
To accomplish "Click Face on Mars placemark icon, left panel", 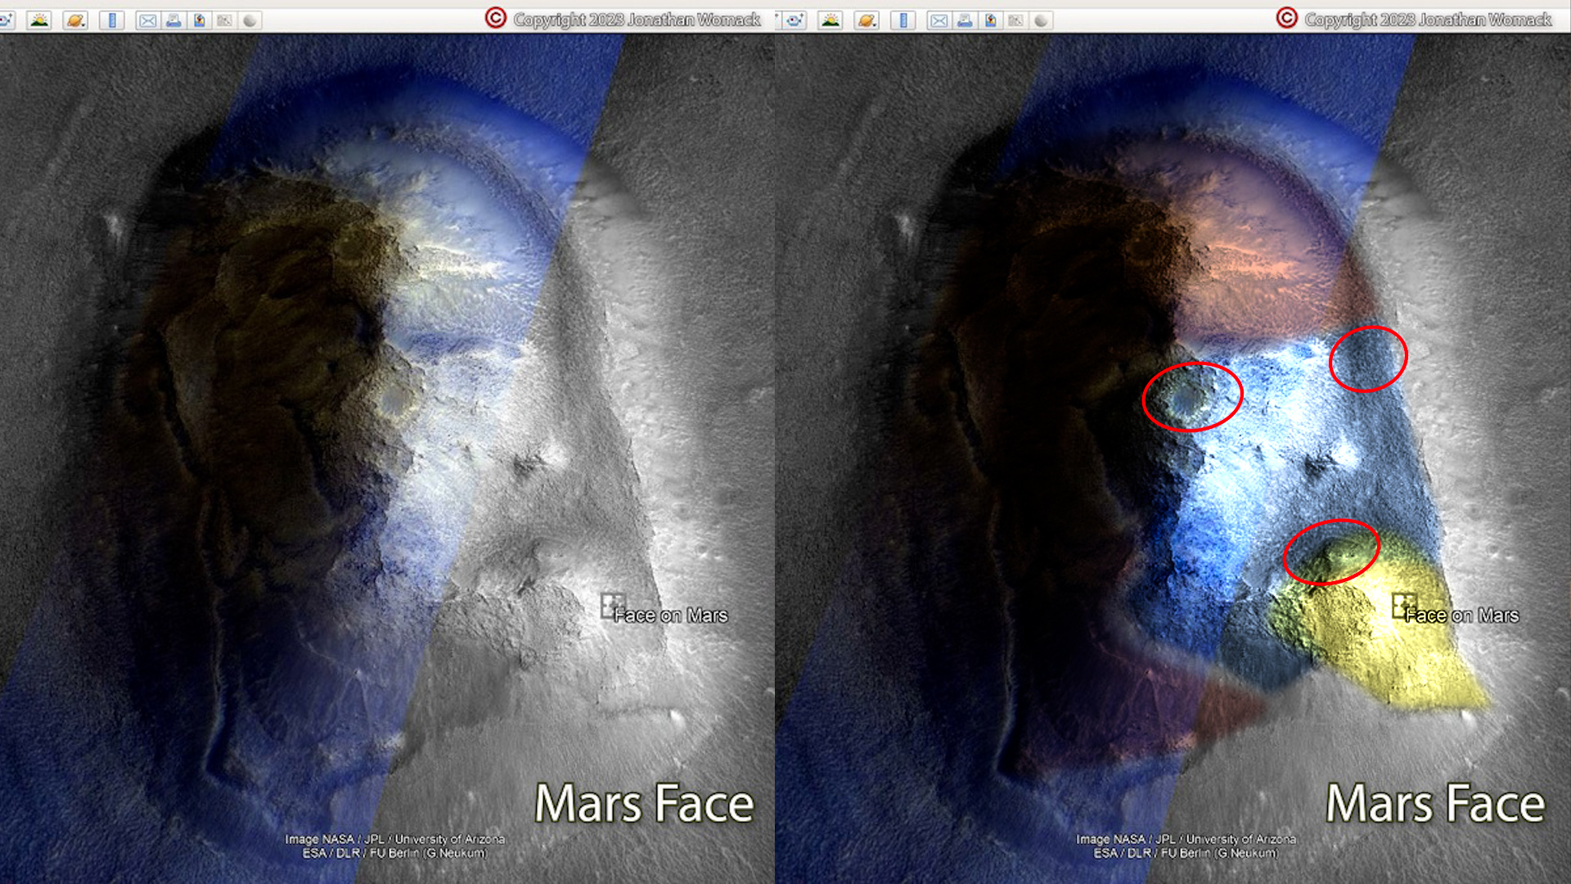I will pos(612,605).
